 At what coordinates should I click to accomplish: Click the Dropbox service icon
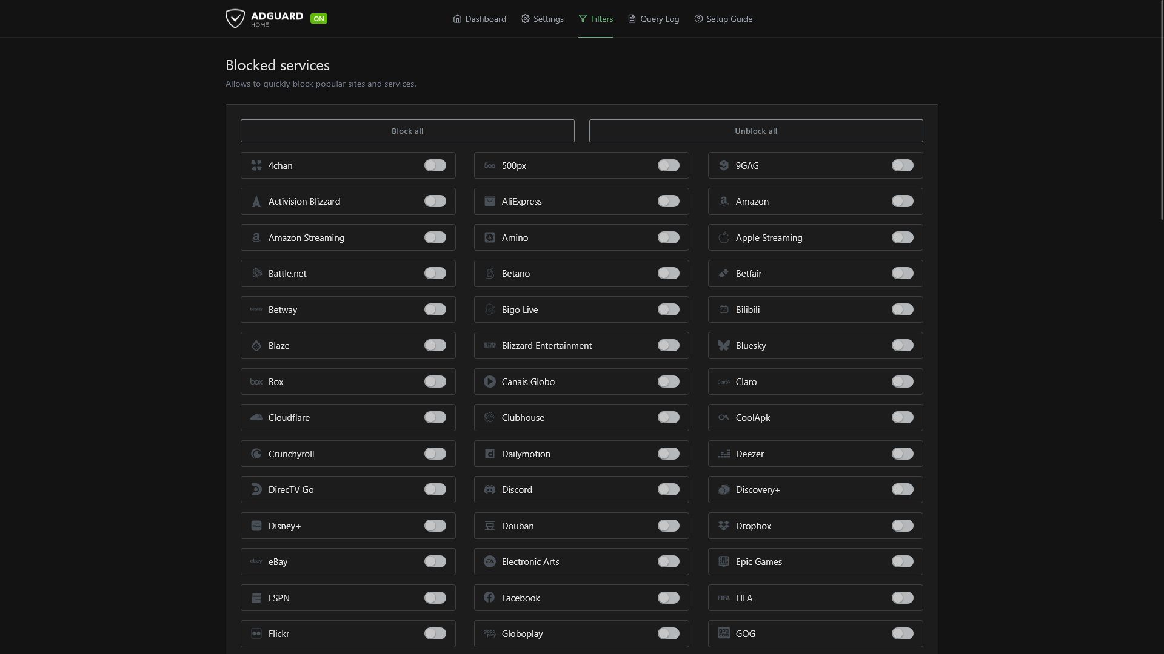pyautogui.click(x=724, y=526)
